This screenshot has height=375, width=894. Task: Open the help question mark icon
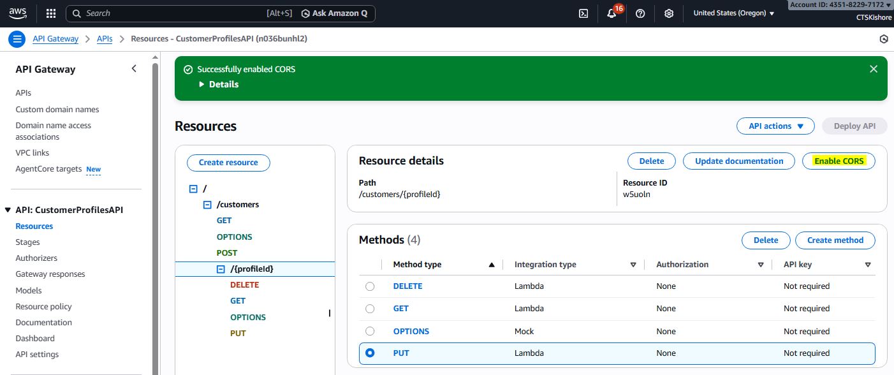pos(640,13)
